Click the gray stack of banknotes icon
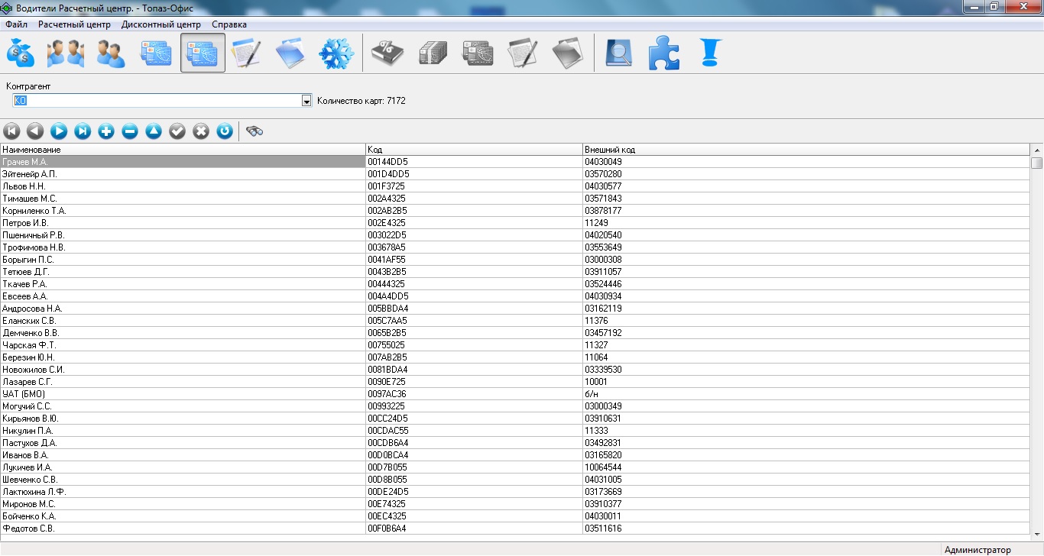This screenshot has width=1044, height=556. click(433, 53)
